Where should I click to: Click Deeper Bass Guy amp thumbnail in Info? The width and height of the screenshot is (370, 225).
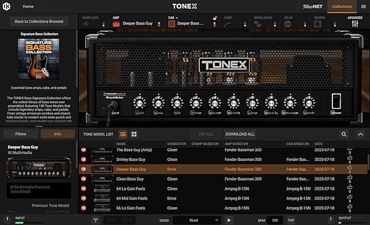coord(39,168)
